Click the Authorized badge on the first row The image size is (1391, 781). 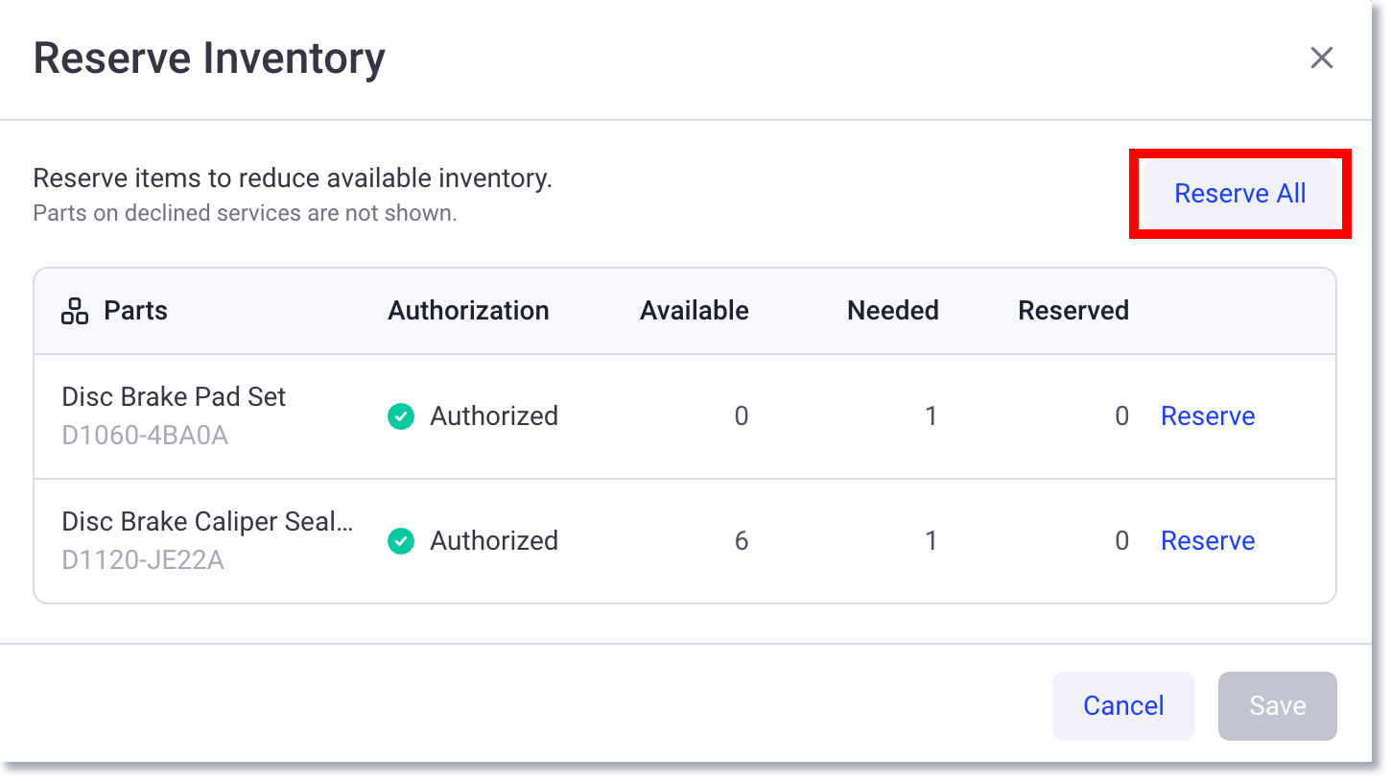(x=472, y=416)
